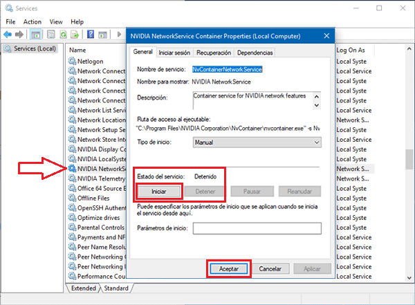
Task: Click the gear icon beside Network List Service
Action: (72, 110)
